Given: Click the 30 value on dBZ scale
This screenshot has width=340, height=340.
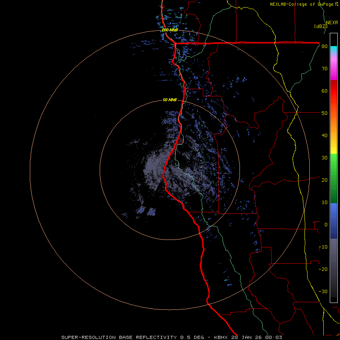Looking at the screenshot, I should pos(325,158).
